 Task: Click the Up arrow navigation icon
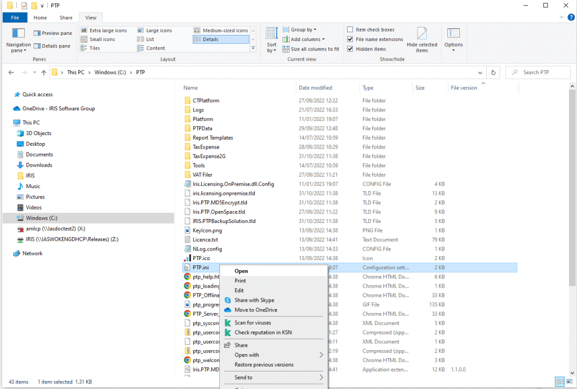43,73
